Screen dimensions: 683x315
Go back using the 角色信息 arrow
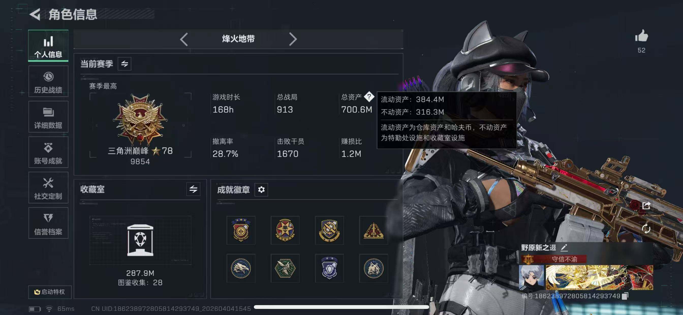35,14
